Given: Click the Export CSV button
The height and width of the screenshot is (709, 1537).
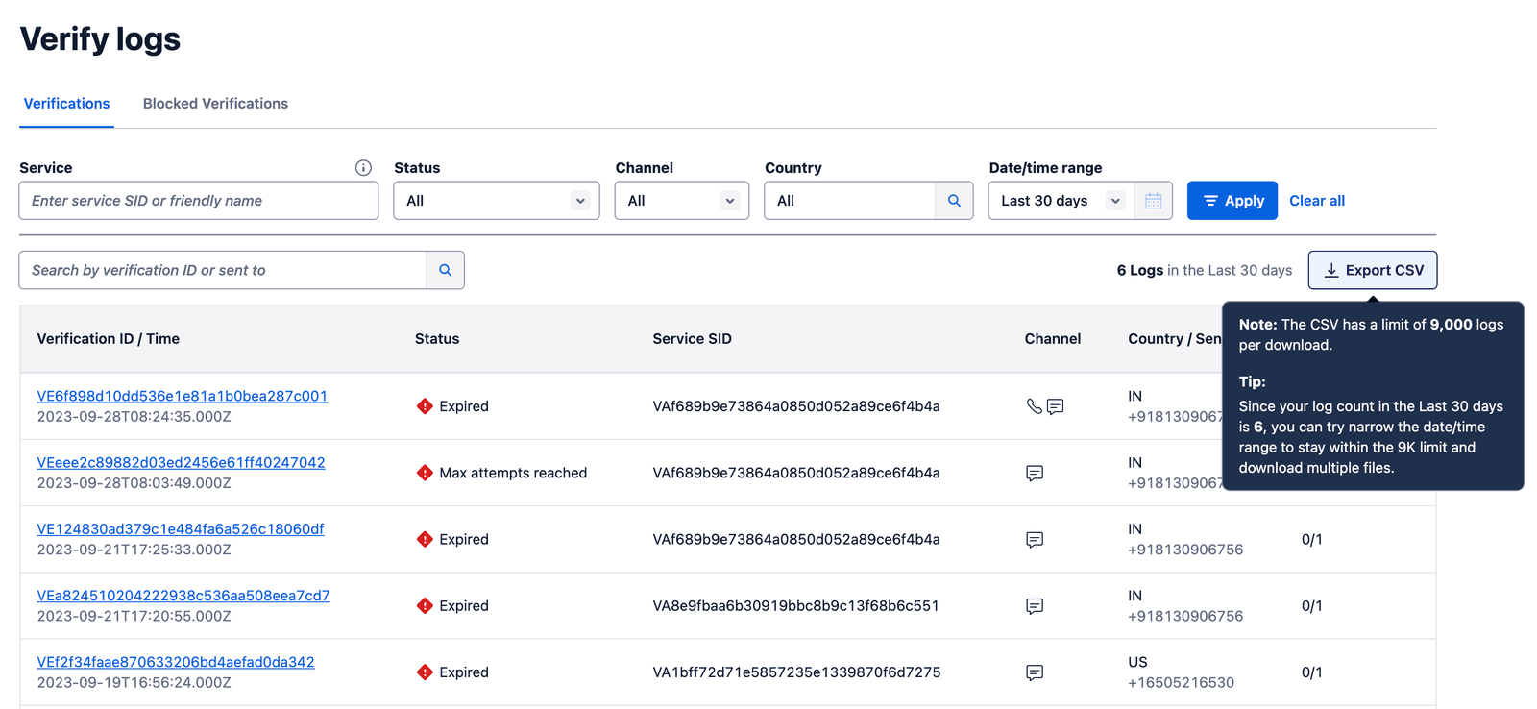Looking at the screenshot, I should click(1372, 270).
